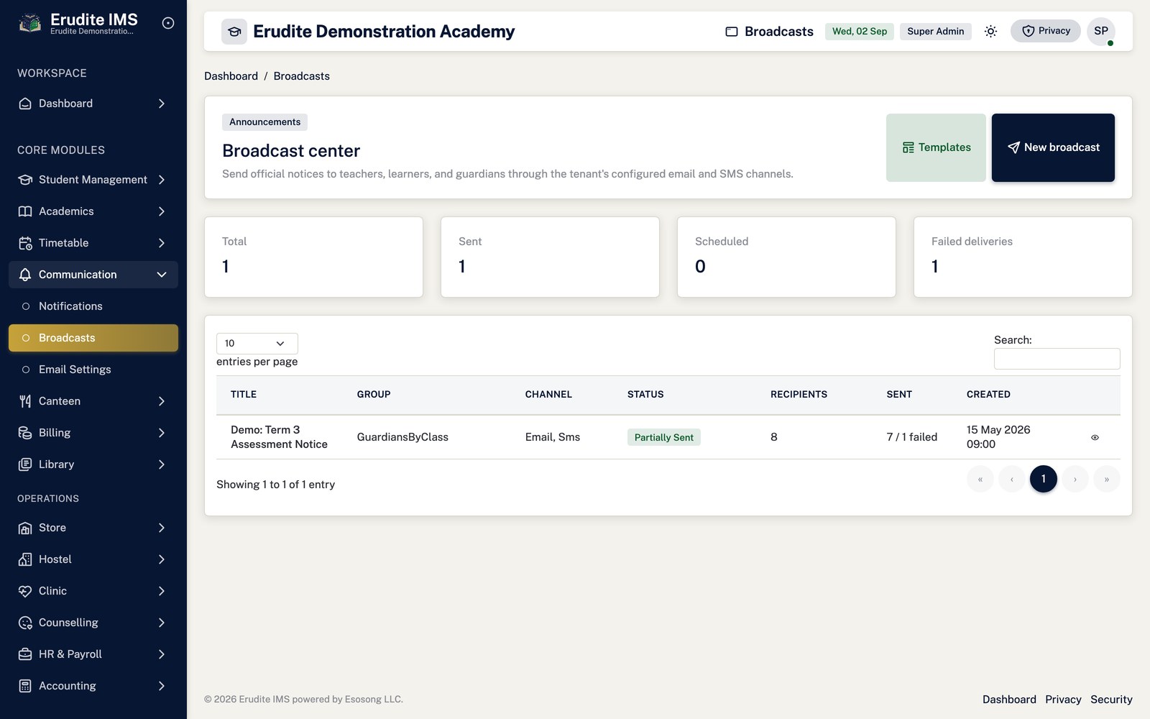
Task: Click the Library icon in sidebar
Action: click(x=25, y=464)
